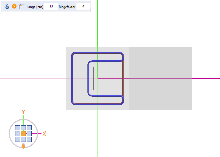Viewport: 220px width, 157px height.
Task: Click the X axis label of the navigator
Action: 44,134
